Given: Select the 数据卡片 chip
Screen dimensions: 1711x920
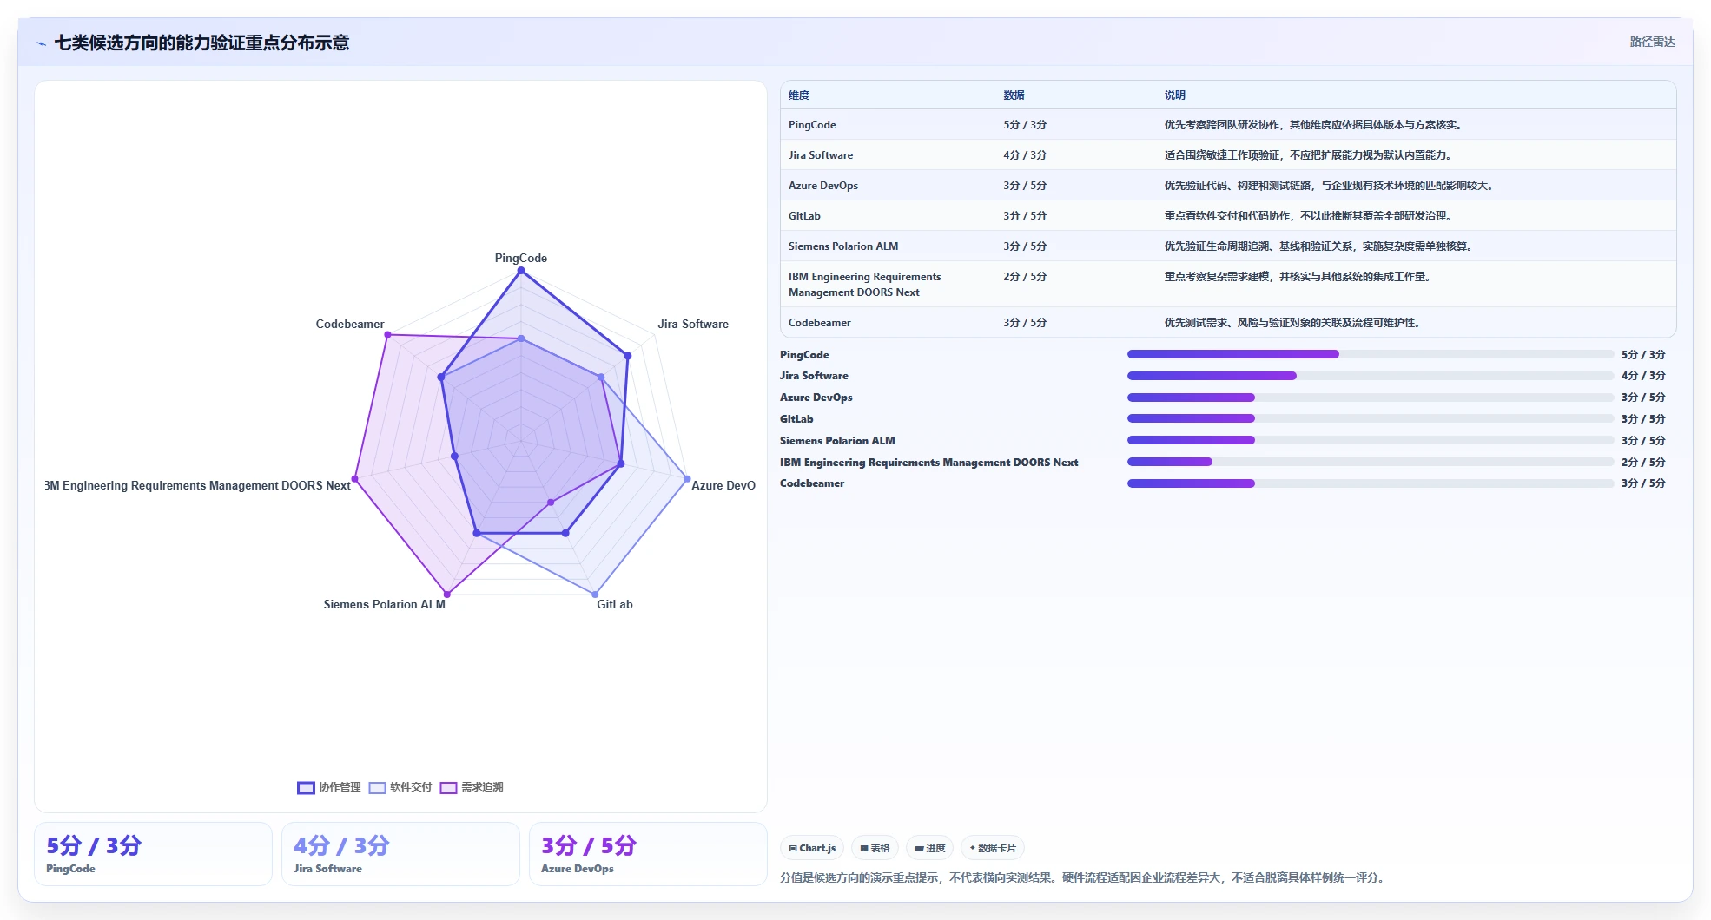Looking at the screenshot, I should coord(992,848).
